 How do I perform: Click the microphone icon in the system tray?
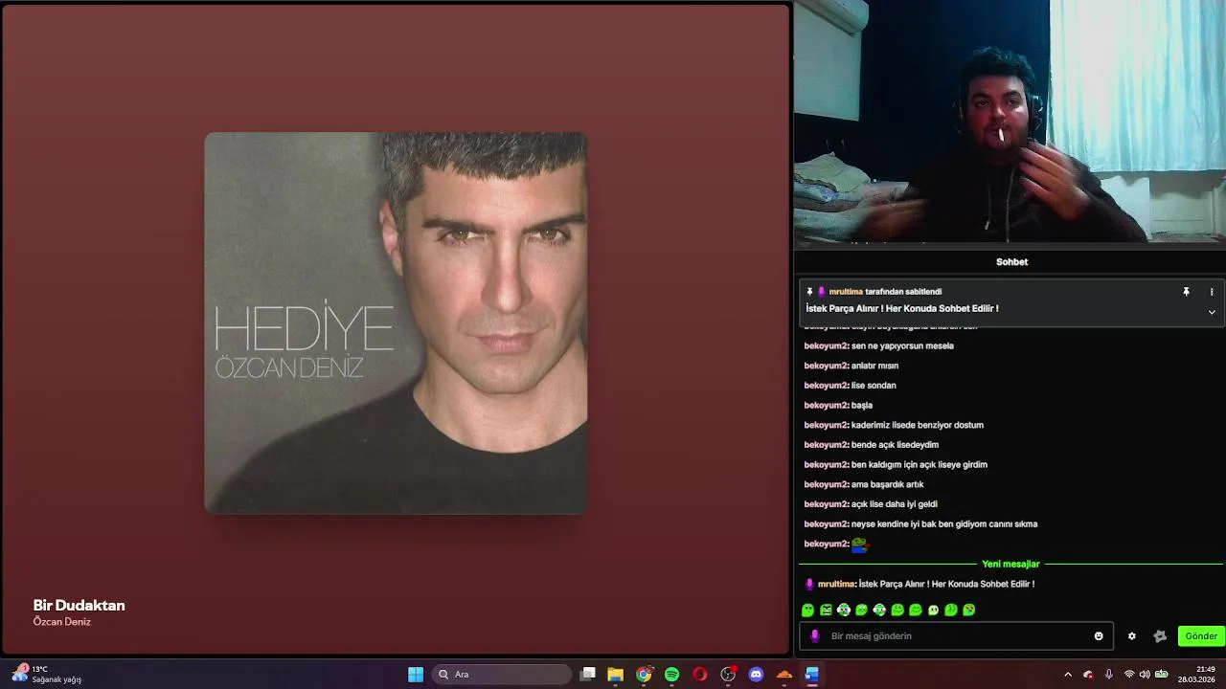pyautogui.click(x=1109, y=675)
